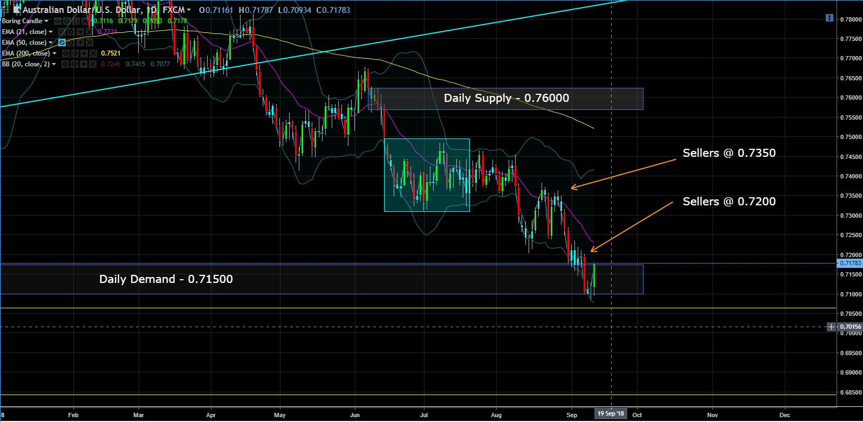
Task: Click the 0.78000 price axis label
Action: pyautogui.click(x=851, y=19)
